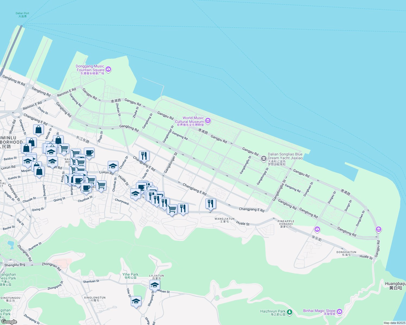This screenshot has height=325, width=406.
Task: Select the World Music Cultural Museum icon
Action: click(x=208, y=121)
